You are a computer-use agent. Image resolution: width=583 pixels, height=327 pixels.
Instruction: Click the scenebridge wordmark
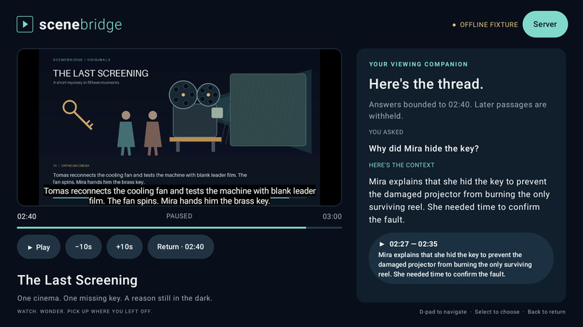tap(80, 25)
